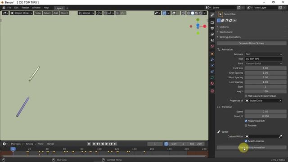288x162 pixels.
Task: Adjust the Speed value slider
Action: (265, 112)
